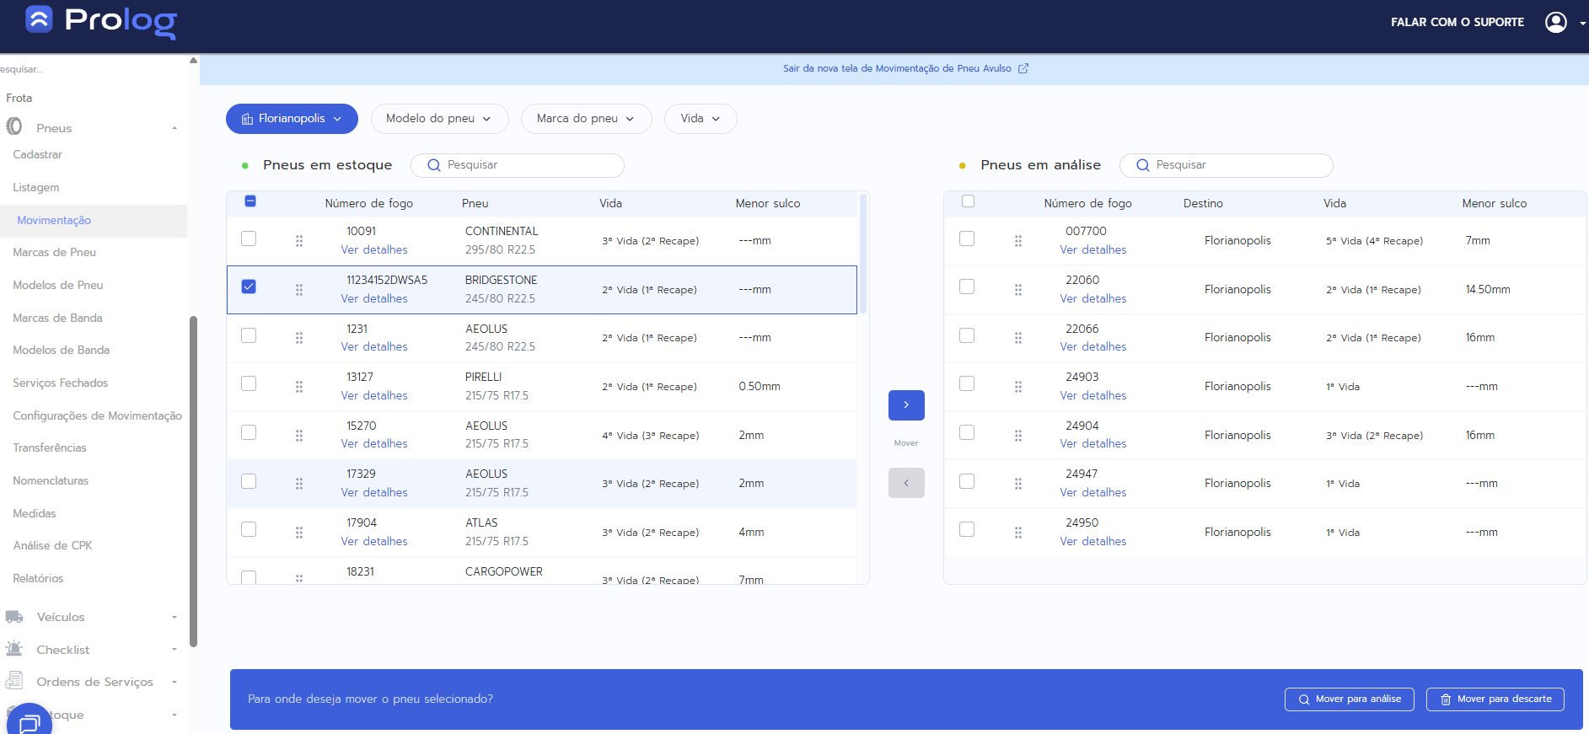Click the external link icon in top banner
1589x734 pixels.
[x=1023, y=68]
